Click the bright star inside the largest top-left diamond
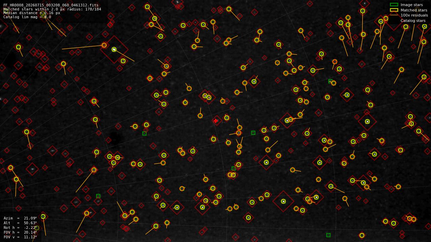The image size is (431, 242). click(114, 49)
